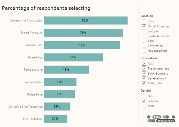Click the Pupil Dilation 22% bar

56,119
